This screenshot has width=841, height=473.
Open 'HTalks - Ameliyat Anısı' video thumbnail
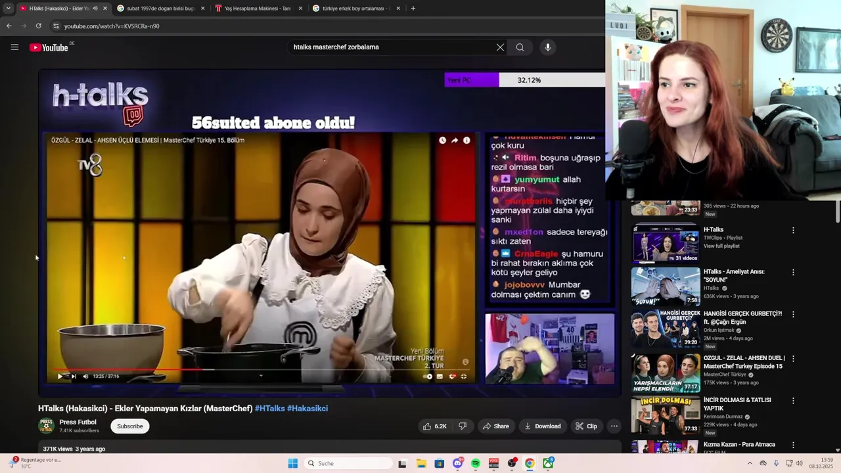point(666,286)
